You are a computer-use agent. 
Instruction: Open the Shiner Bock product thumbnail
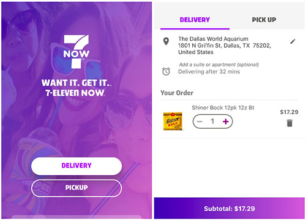click(173, 121)
